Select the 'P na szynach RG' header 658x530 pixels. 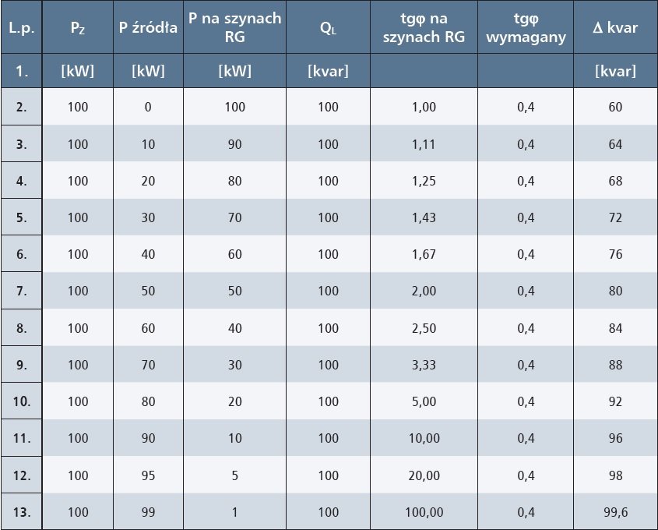click(234, 28)
